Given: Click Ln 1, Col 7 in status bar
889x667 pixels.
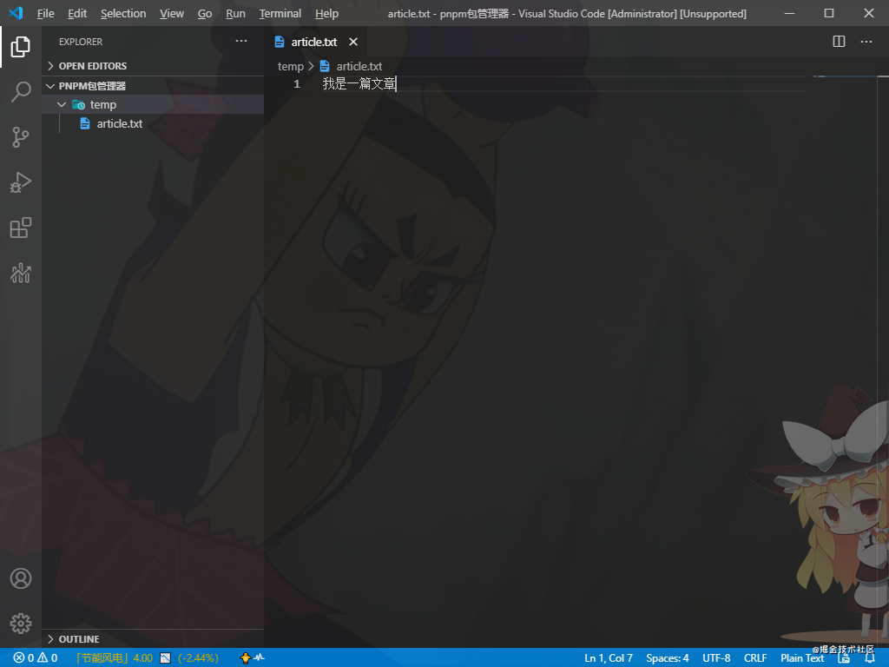Looking at the screenshot, I should (609, 658).
